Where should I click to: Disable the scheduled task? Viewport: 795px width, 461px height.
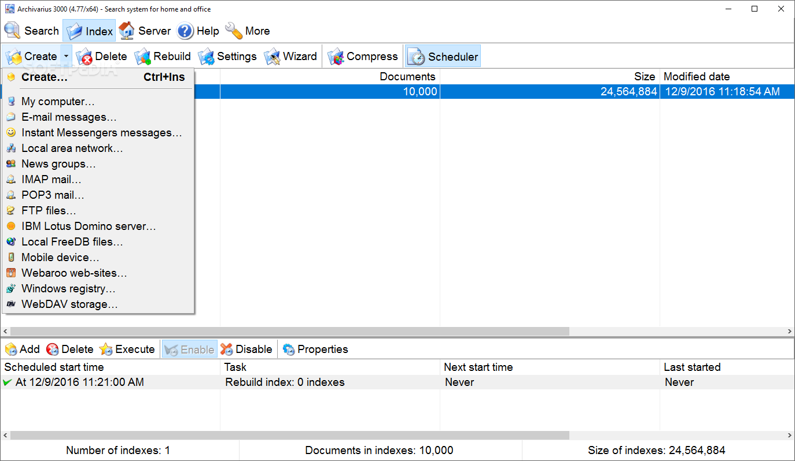(x=246, y=350)
